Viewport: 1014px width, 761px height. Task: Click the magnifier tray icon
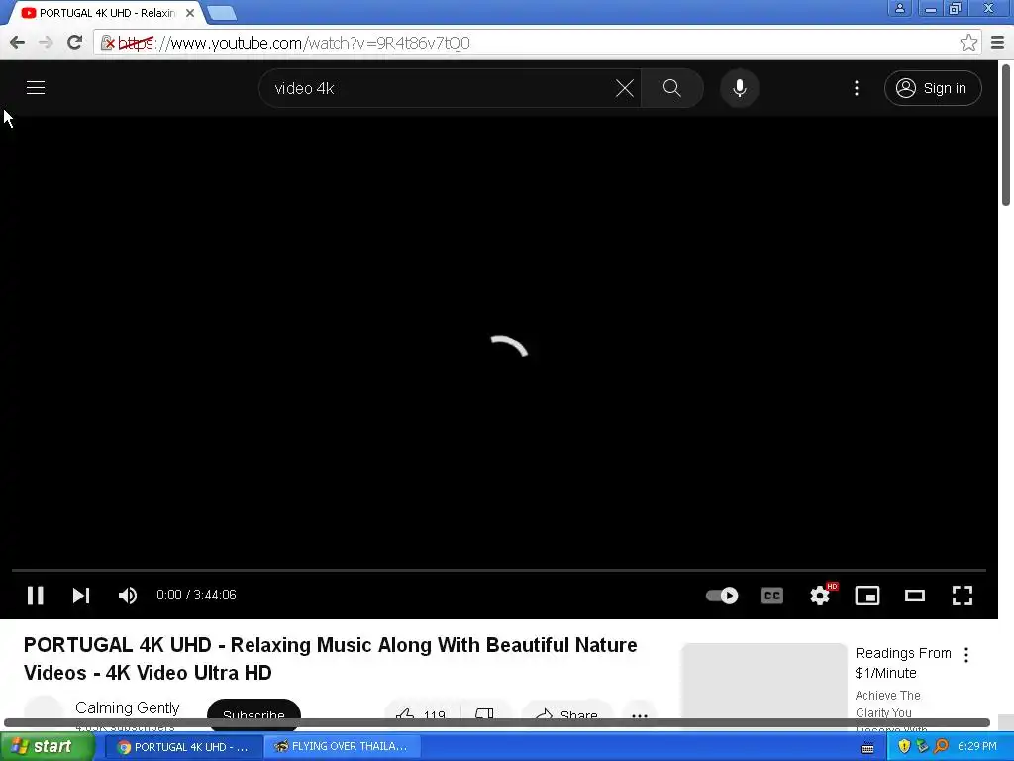tap(941, 747)
